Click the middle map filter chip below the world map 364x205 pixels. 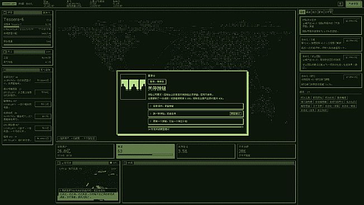[75, 138]
